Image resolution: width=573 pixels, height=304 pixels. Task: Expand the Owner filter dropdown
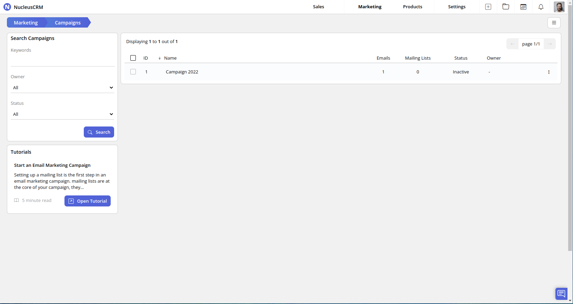coord(62,88)
